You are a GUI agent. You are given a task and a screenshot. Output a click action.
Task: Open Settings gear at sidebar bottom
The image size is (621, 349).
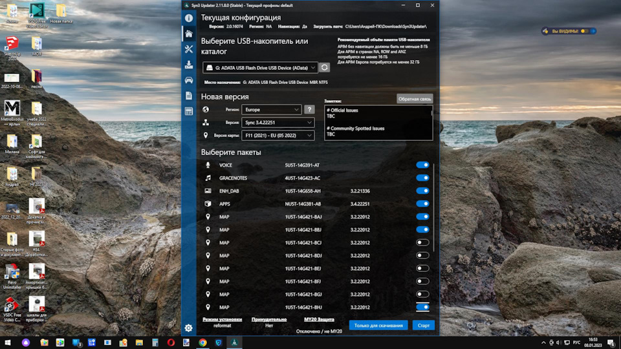coord(188,328)
